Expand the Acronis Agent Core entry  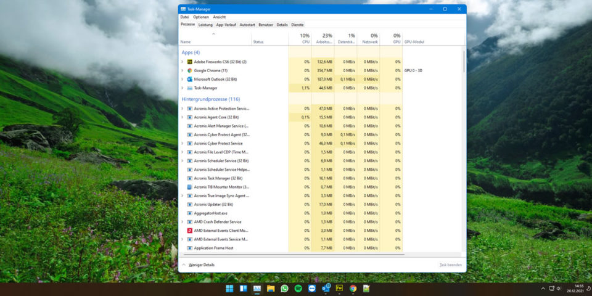click(x=182, y=117)
